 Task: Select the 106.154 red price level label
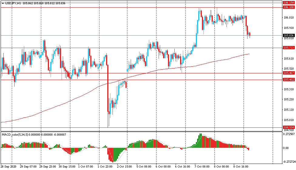(x=289, y=3)
